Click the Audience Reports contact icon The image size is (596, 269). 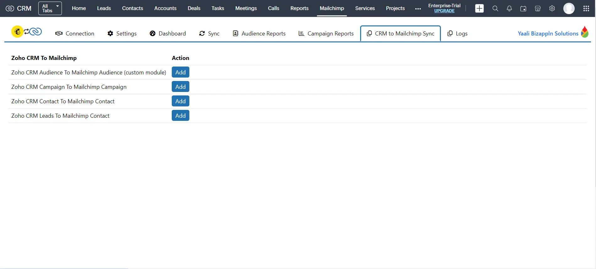point(236,34)
